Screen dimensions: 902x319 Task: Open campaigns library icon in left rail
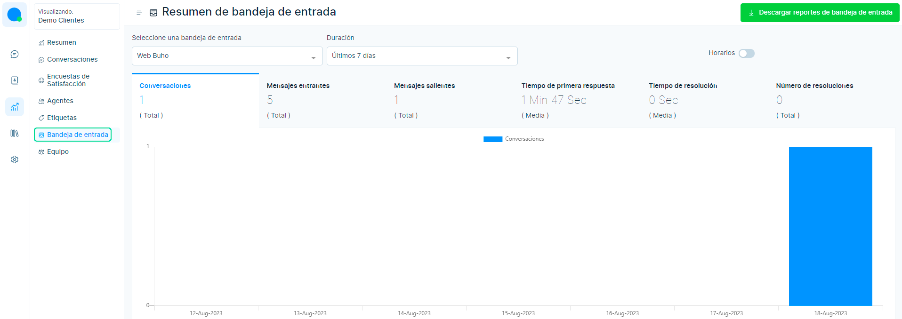point(15,133)
